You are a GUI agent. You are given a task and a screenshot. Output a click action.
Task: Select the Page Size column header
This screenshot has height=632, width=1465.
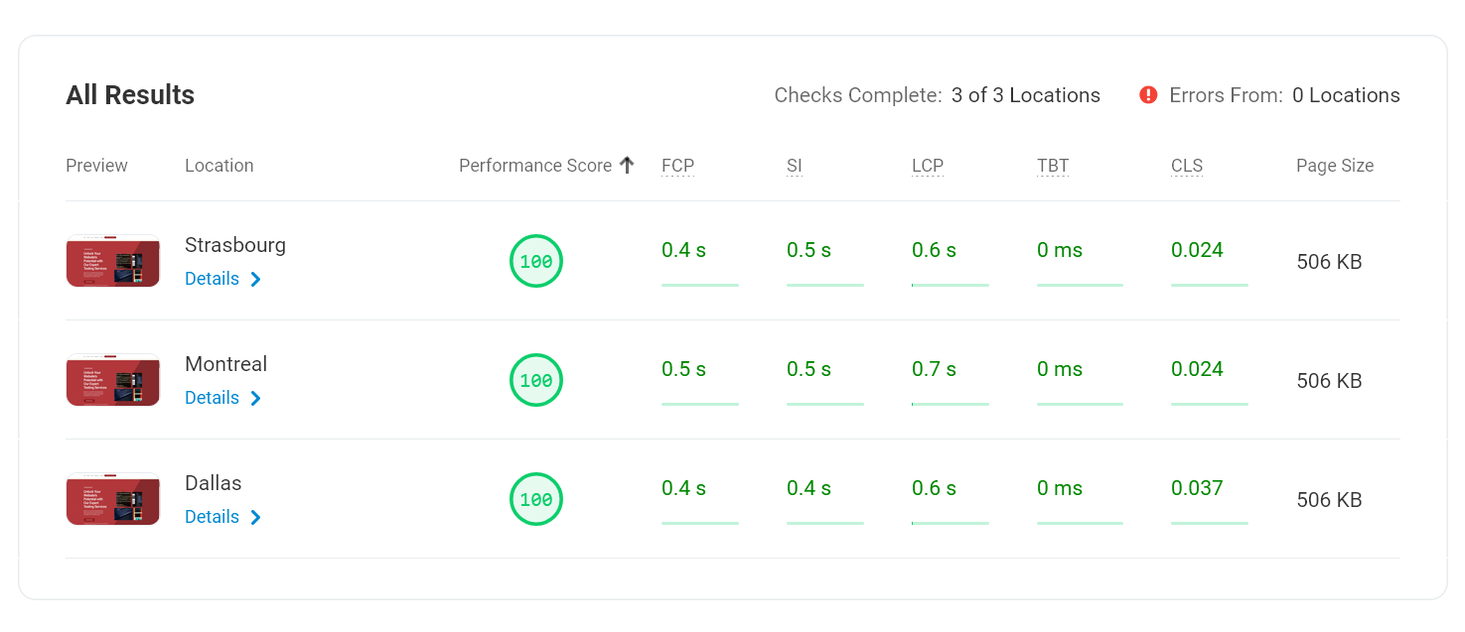click(1335, 165)
